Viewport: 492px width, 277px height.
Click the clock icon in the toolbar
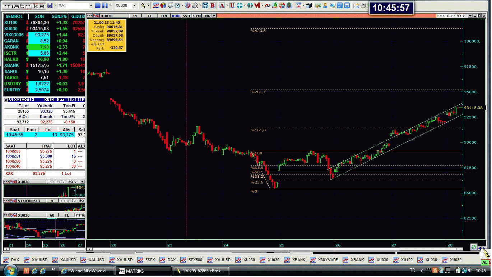(177, 6)
